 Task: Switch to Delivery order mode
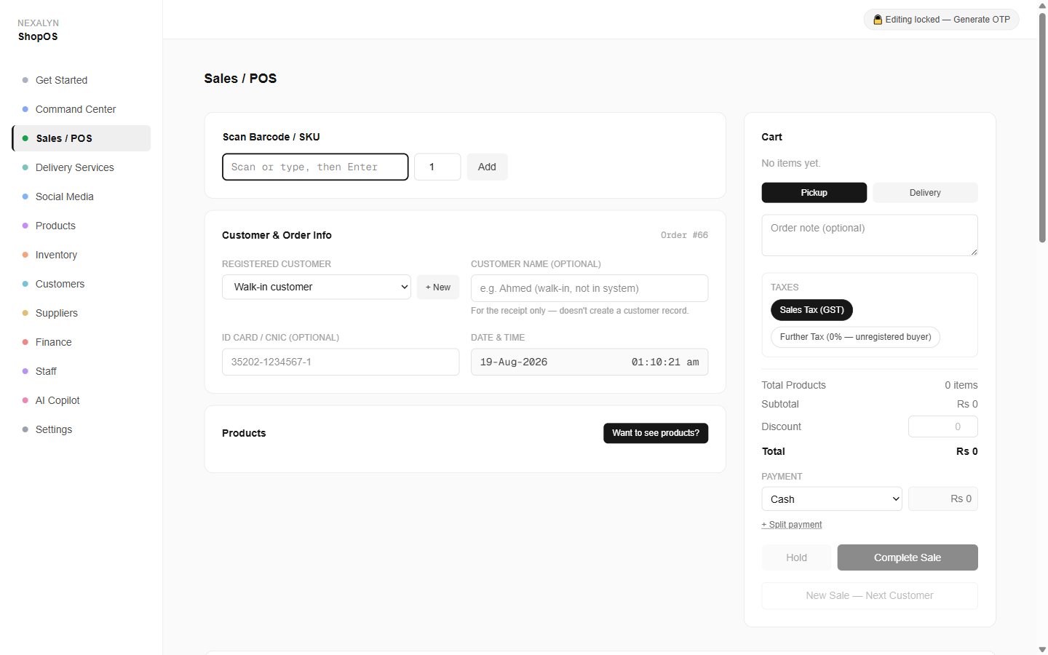tap(925, 193)
